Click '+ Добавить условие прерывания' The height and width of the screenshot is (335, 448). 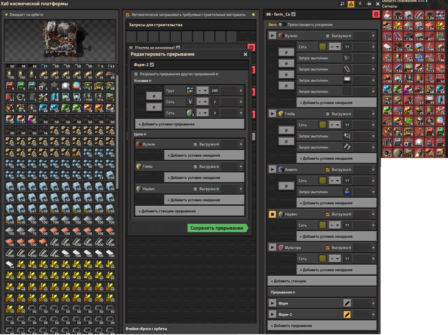click(190, 124)
